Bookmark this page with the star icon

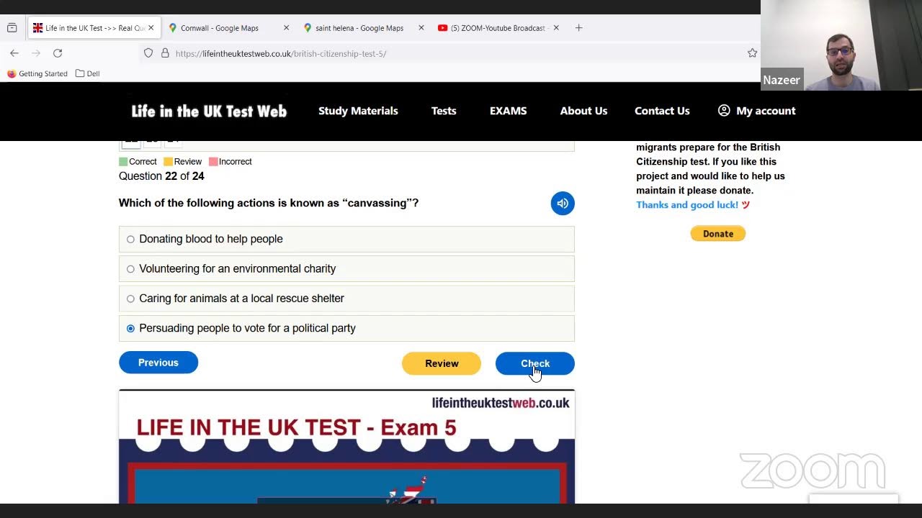(x=752, y=53)
